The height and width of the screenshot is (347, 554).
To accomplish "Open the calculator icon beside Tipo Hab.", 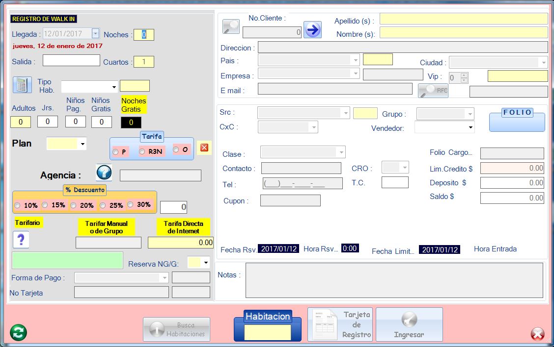I will coord(21,85).
